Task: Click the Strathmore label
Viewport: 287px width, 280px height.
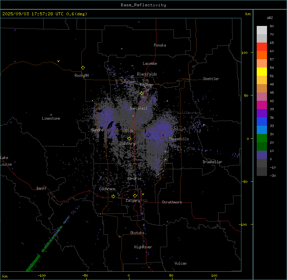Action: click(172, 202)
